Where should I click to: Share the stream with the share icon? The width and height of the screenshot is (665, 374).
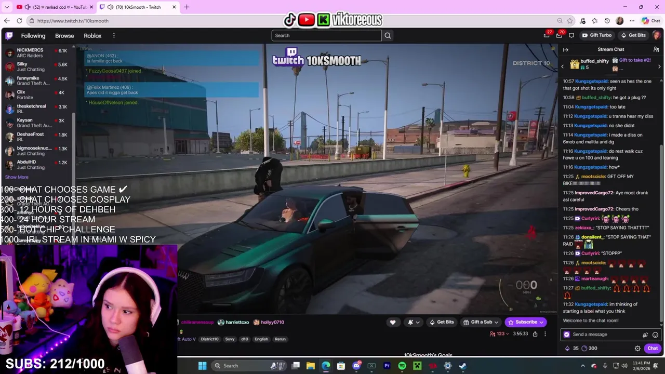(x=535, y=334)
